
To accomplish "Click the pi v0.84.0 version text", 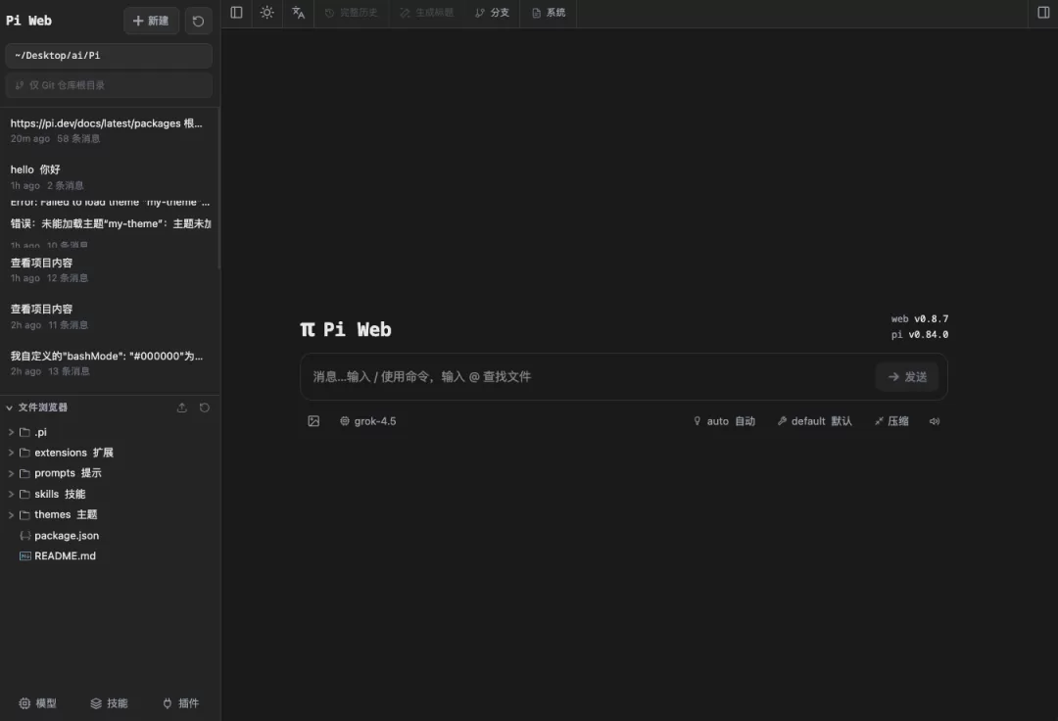I will pyautogui.click(x=920, y=334).
